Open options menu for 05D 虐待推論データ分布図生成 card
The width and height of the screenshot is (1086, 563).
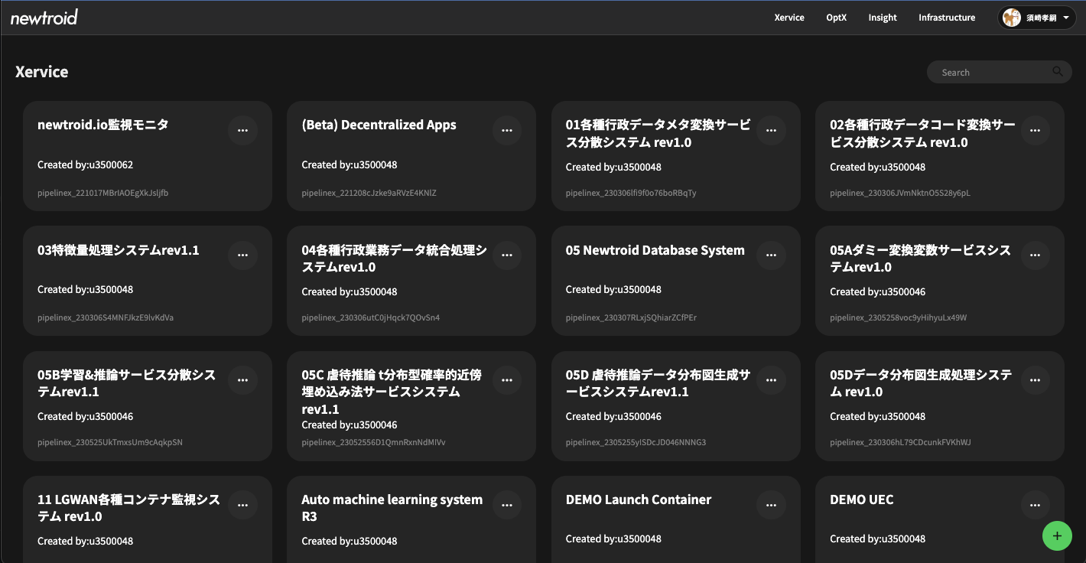771,380
